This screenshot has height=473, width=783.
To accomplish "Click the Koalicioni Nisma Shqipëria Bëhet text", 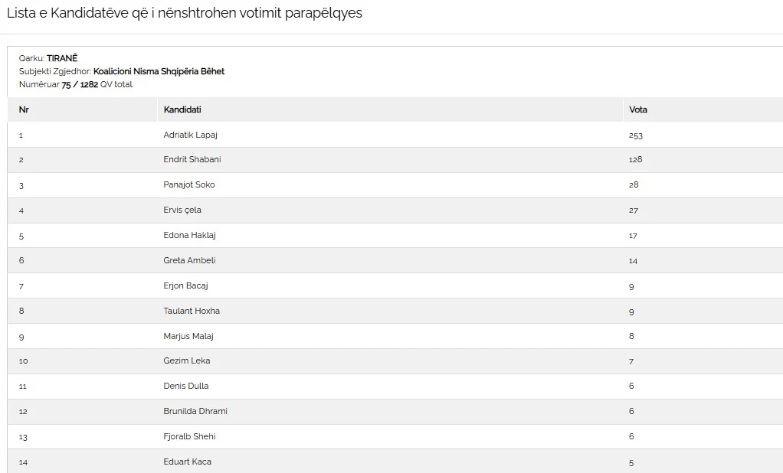I will click(159, 71).
